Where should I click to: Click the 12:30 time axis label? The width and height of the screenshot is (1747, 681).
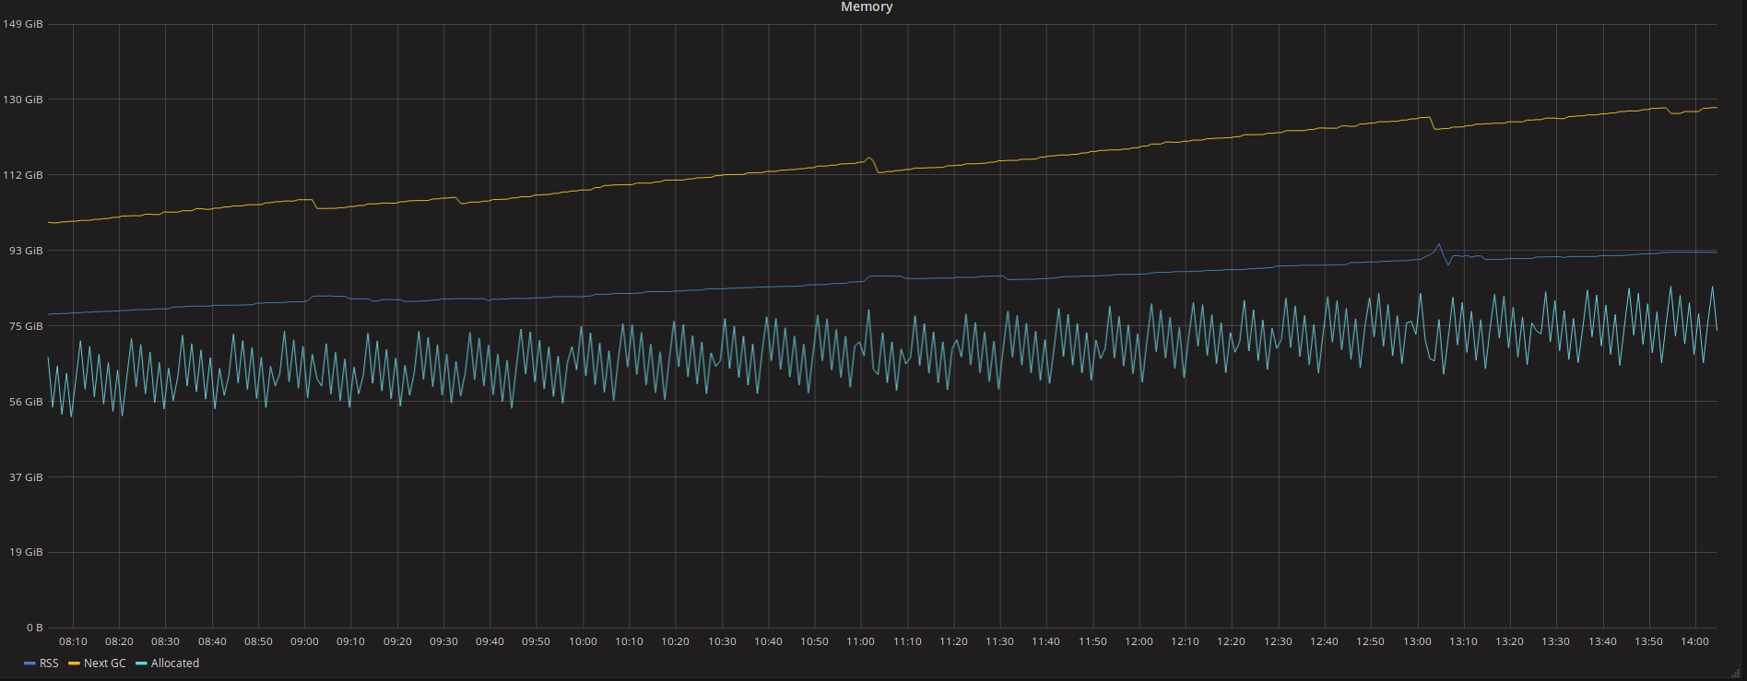pyautogui.click(x=1278, y=641)
